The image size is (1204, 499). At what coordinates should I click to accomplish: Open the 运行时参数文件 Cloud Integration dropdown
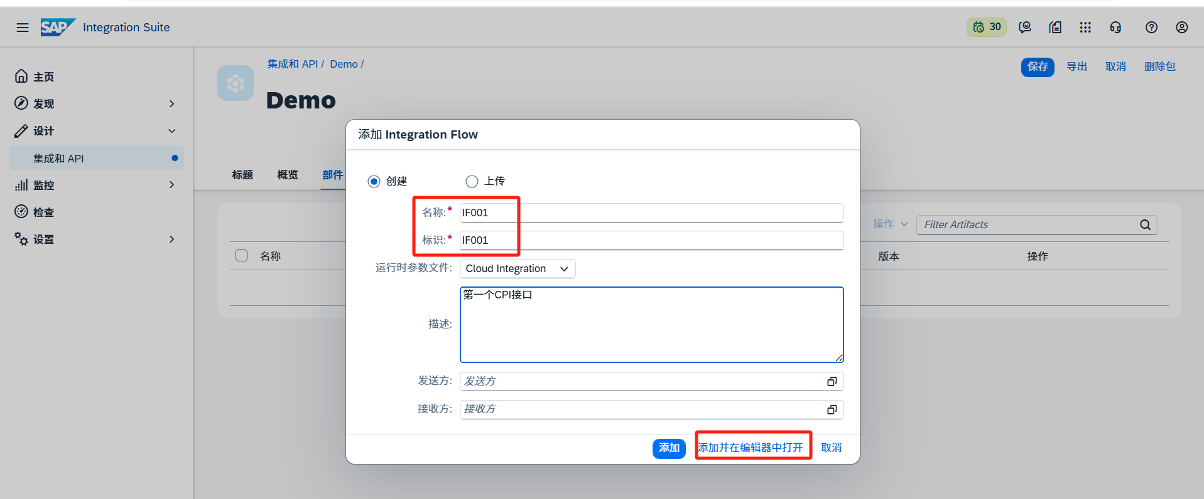[x=518, y=268]
